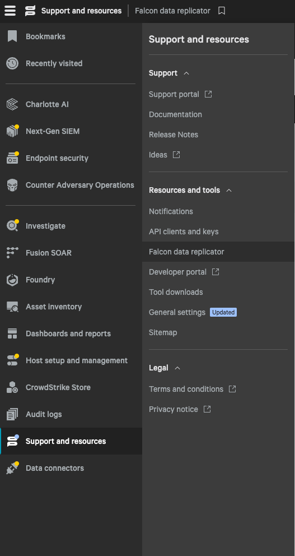Viewport: 295px width, 556px height.
Task: Collapse the Resources and tools chevron
Action: click(x=229, y=190)
